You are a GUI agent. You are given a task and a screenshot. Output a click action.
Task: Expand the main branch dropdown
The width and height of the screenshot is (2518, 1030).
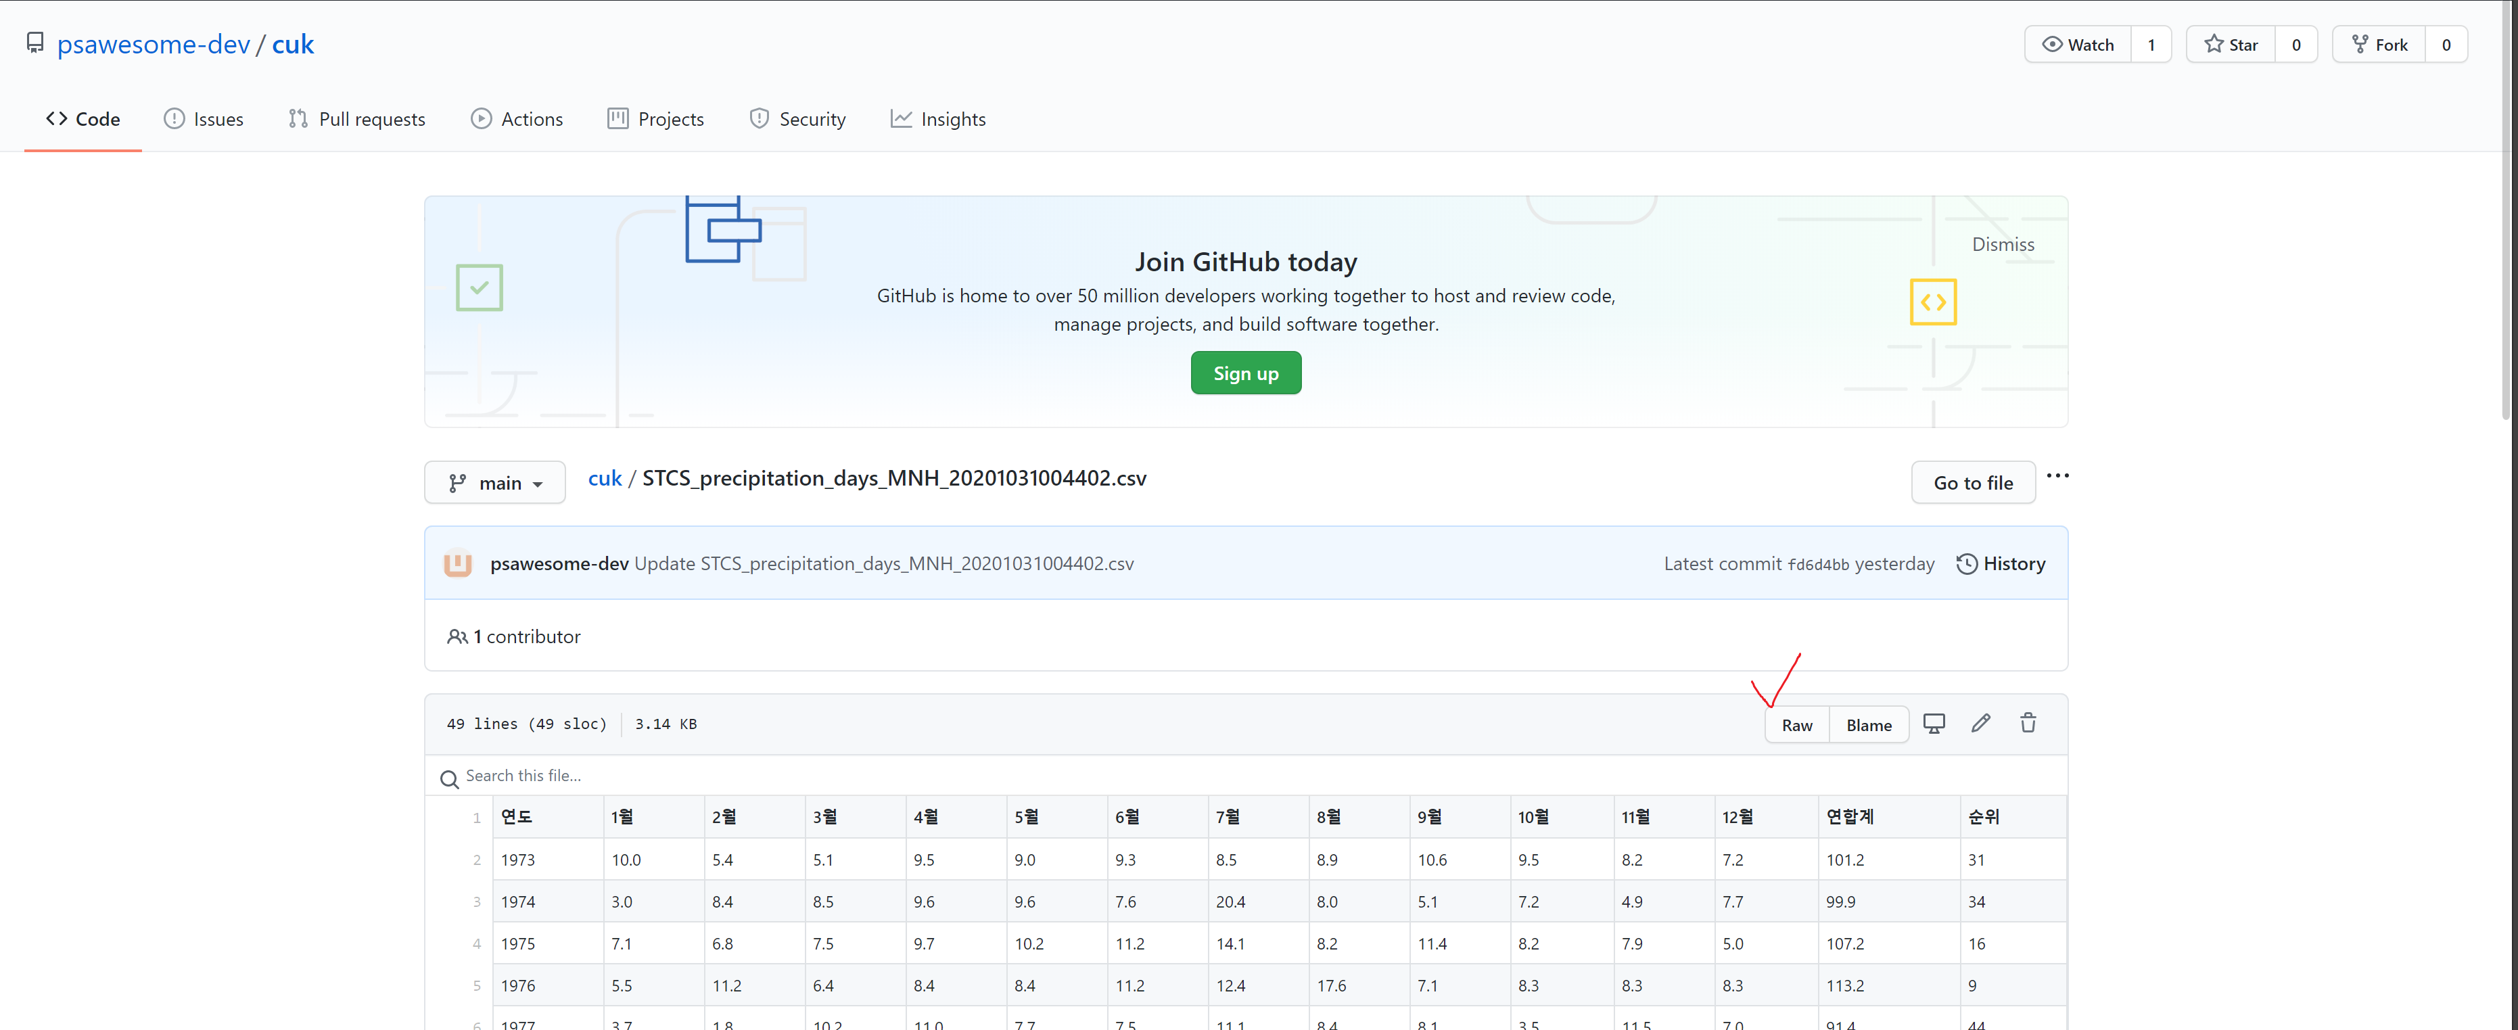tap(494, 483)
